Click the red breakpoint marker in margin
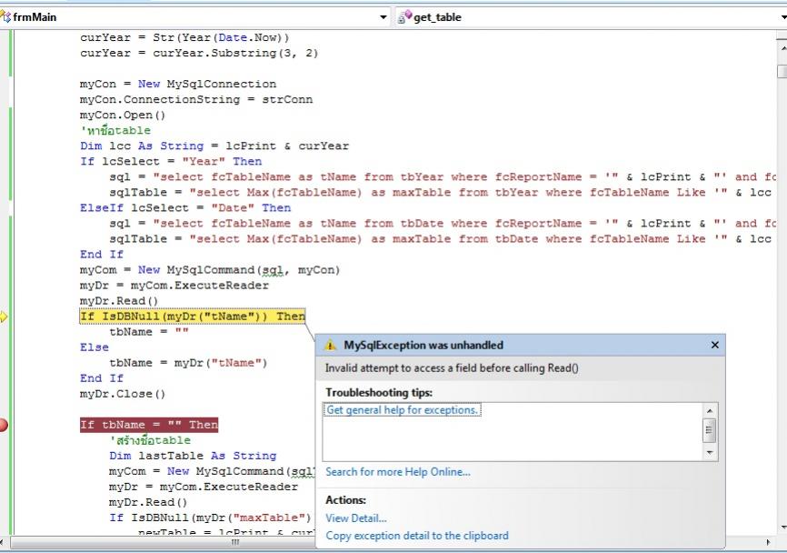 point(3,425)
